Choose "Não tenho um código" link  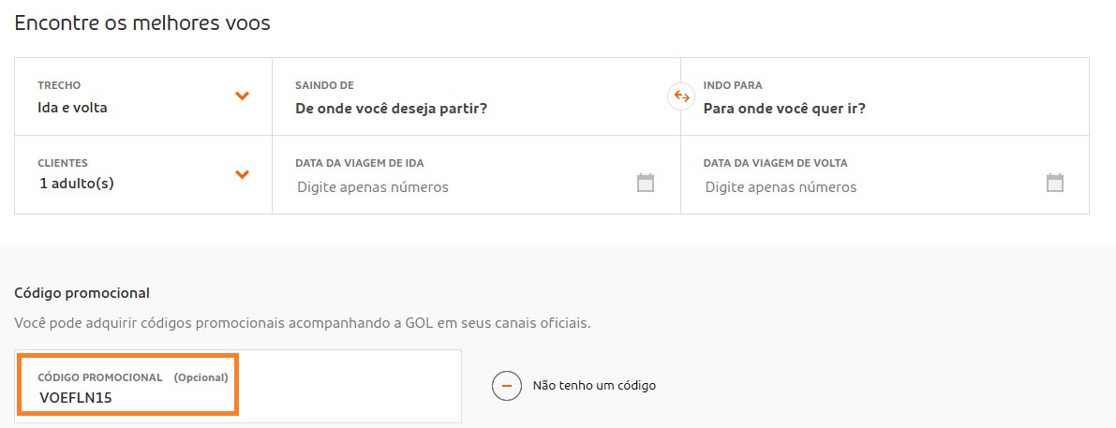(x=594, y=386)
